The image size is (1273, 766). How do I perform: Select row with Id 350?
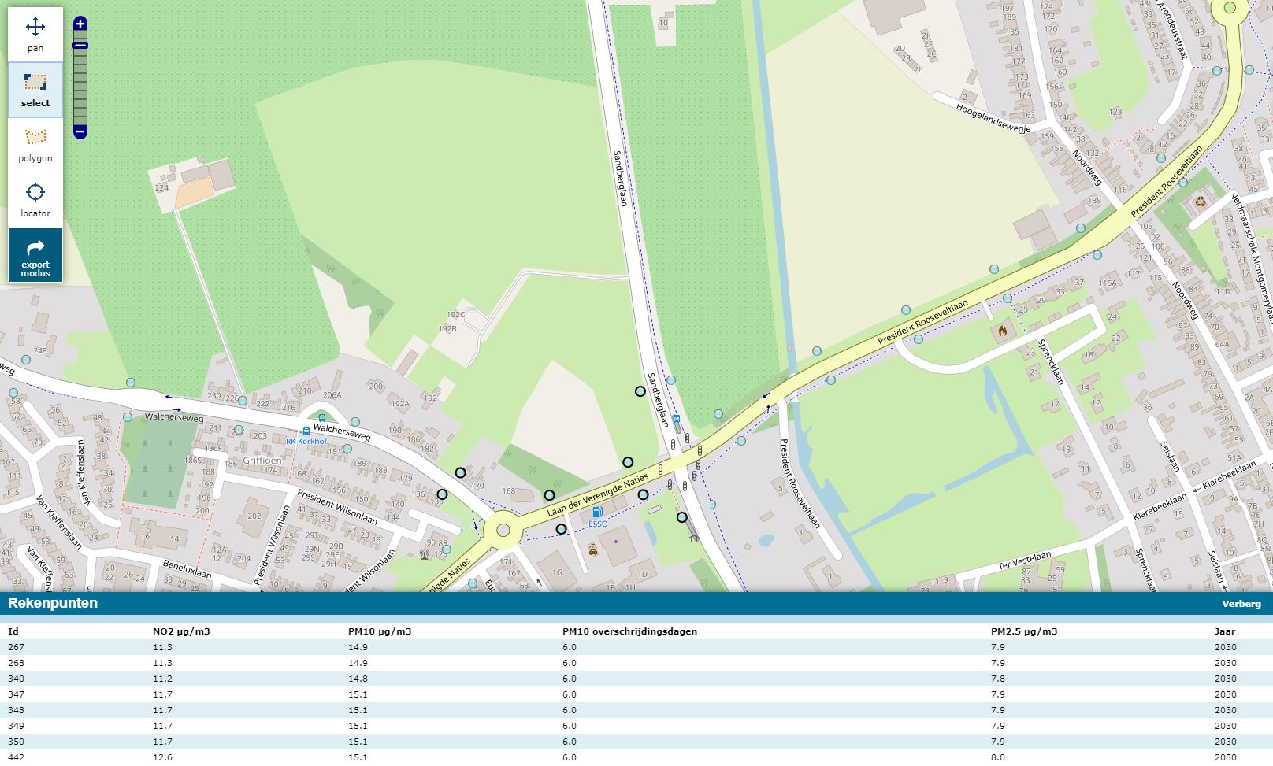click(636, 742)
